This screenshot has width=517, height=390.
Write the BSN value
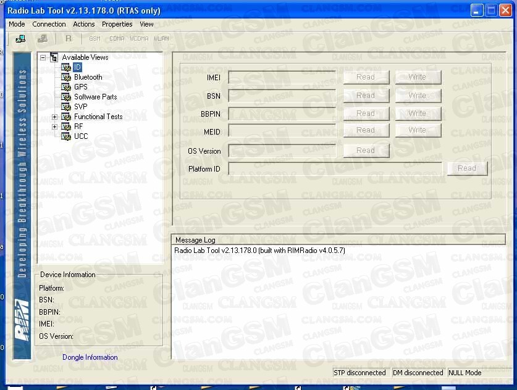coord(418,96)
